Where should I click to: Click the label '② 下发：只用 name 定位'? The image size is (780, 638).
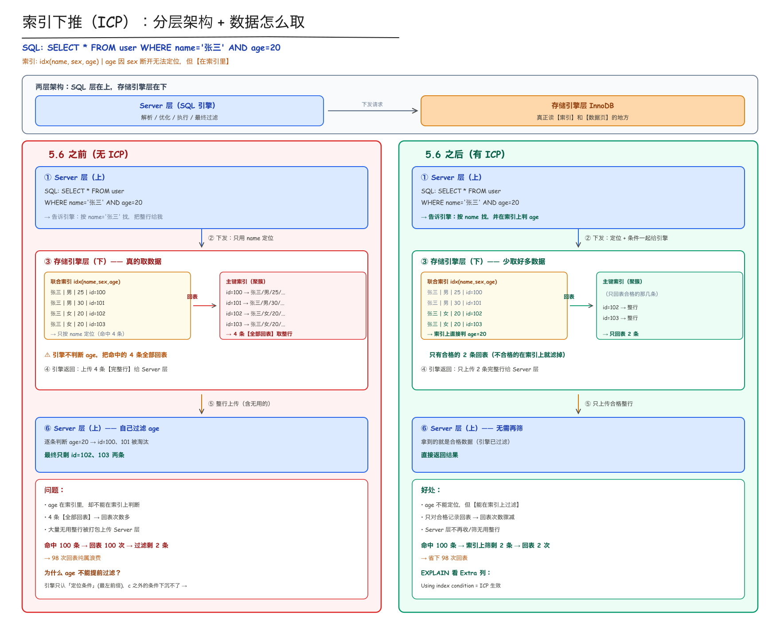click(241, 238)
